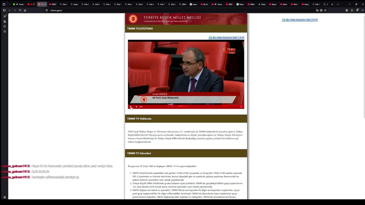Open the account profile icon
The image size is (365, 205).
(347, 10)
